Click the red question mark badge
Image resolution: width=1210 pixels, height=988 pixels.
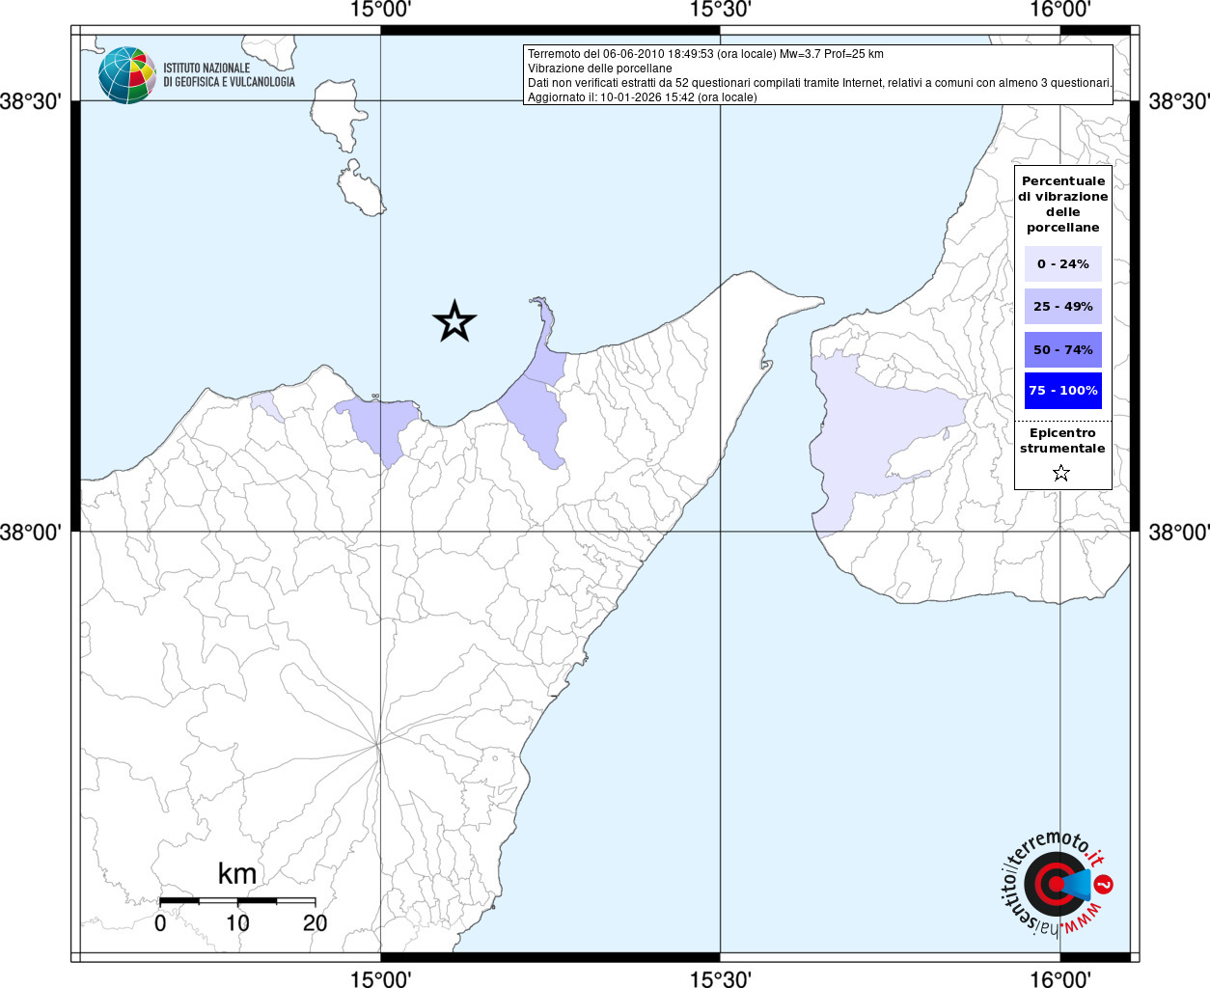1105,884
